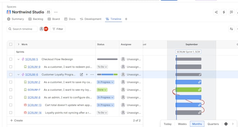Tick the select-all checkbox in the Work header
This screenshot has height=127, width=238.
pyautogui.click(x=10, y=44)
